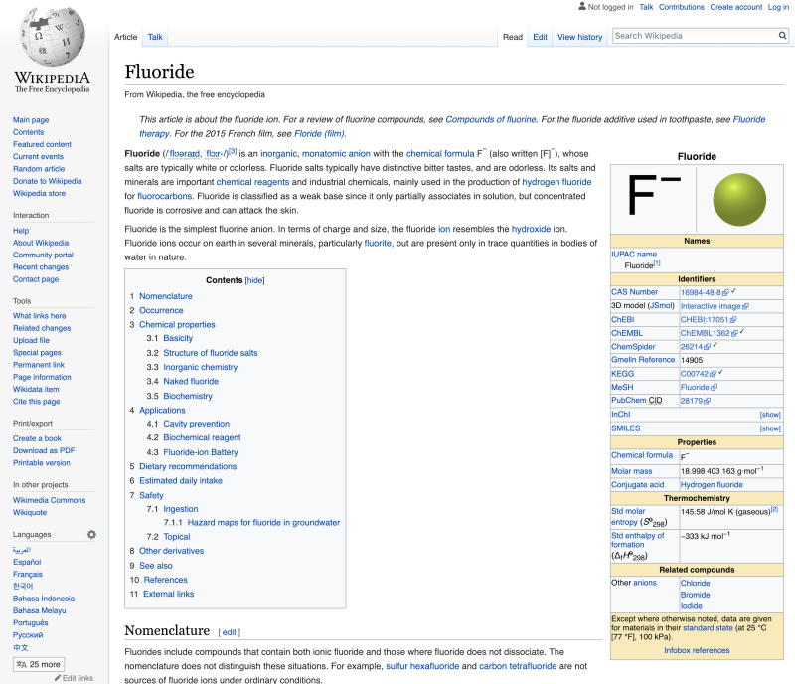The height and width of the screenshot is (684, 795).
Task: Click Create account link
Action: [x=735, y=7]
